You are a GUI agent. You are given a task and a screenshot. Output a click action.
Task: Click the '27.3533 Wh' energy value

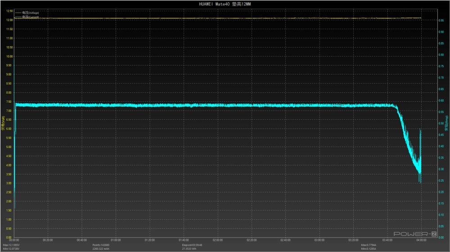tap(189, 249)
